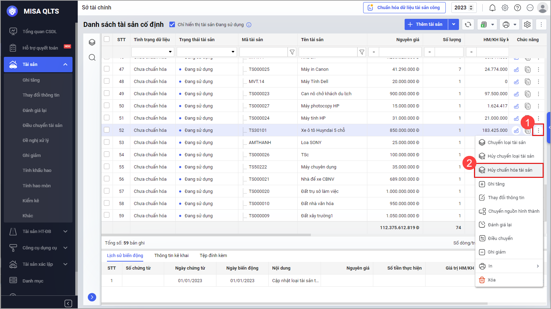The image size is (551, 309).
Task: Select 'Hủy chuẩn hóa tài sản' menu option
Action: (510, 170)
